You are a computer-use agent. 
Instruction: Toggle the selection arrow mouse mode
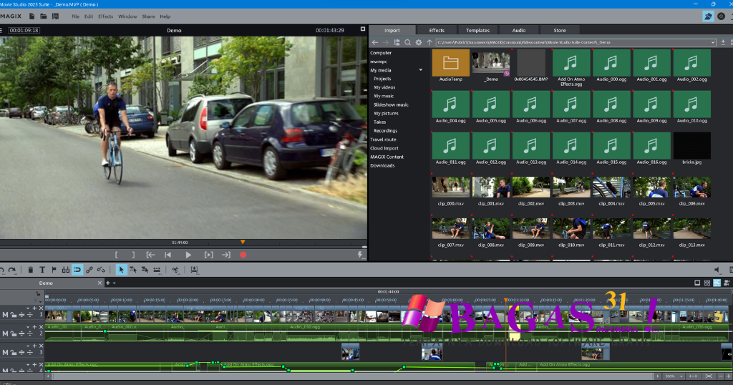pos(121,270)
